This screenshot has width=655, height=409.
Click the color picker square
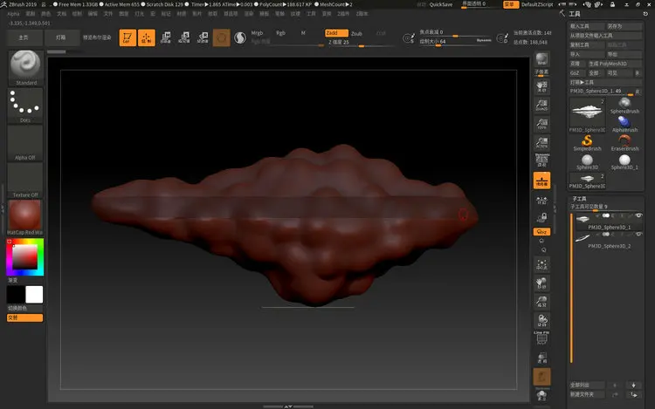pyautogui.click(x=24, y=256)
